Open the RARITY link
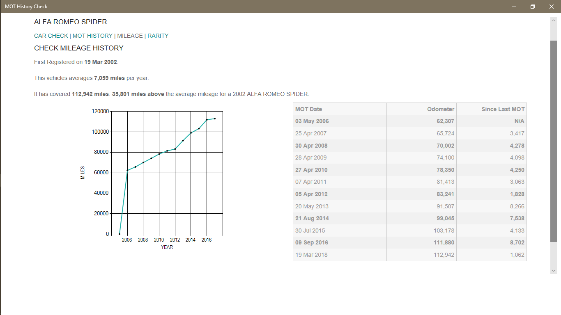The width and height of the screenshot is (561, 315). coord(158,36)
